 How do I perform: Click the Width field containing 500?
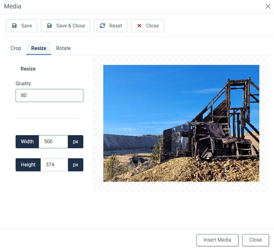[53, 142]
